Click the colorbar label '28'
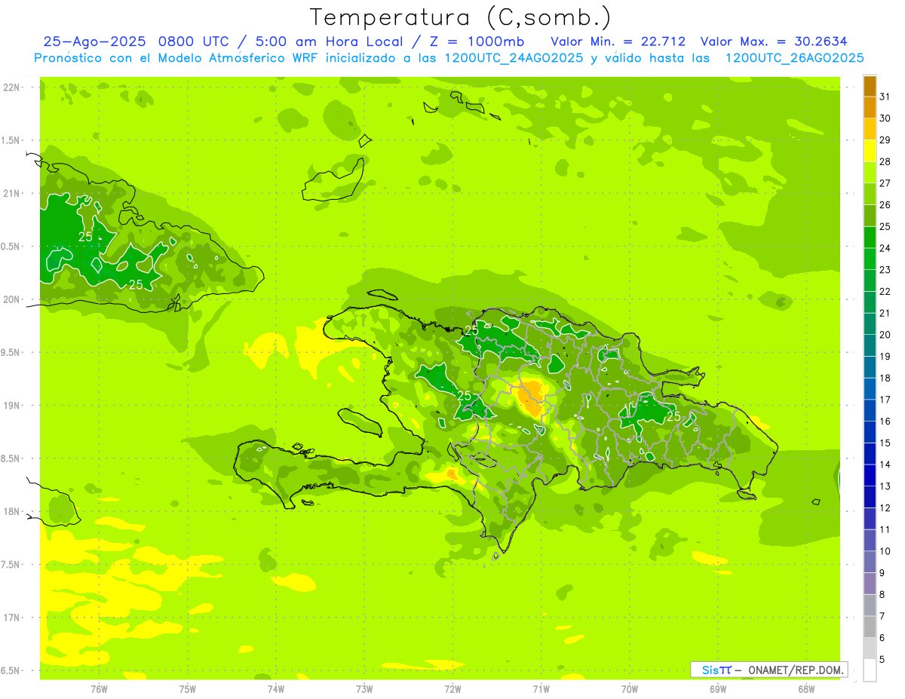The width and height of the screenshot is (905, 699). (x=885, y=161)
